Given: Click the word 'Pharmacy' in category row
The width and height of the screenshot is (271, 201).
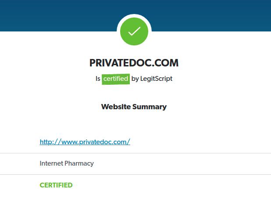Looking at the screenshot, I should [x=79, y=163].
